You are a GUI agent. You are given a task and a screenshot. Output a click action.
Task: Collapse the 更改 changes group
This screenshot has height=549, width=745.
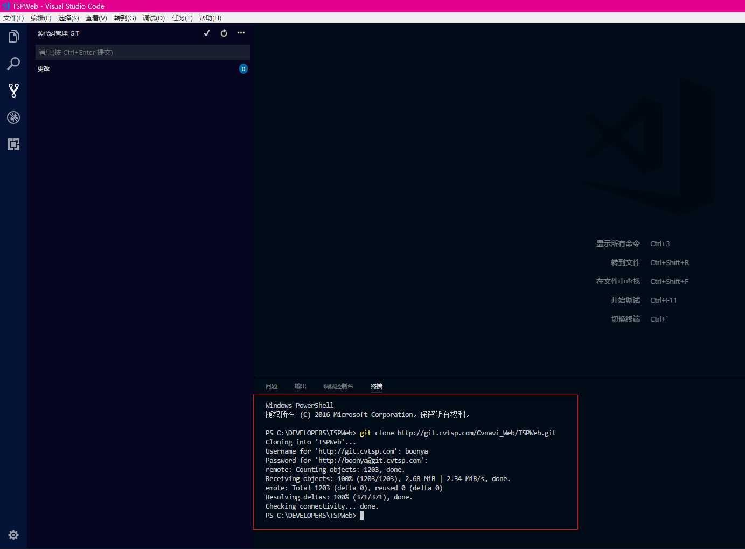click(44, 69)
